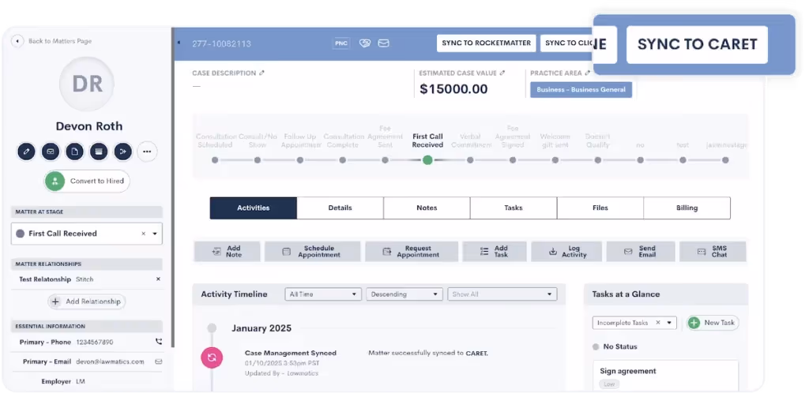Click the Add Note action button
809x393 pixels.
pyautogui.click(x=228, y=252)
